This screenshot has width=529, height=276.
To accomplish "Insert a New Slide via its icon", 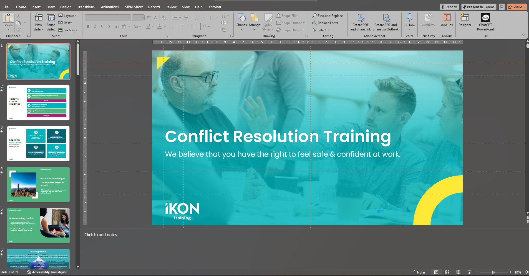I will point(38,17).
